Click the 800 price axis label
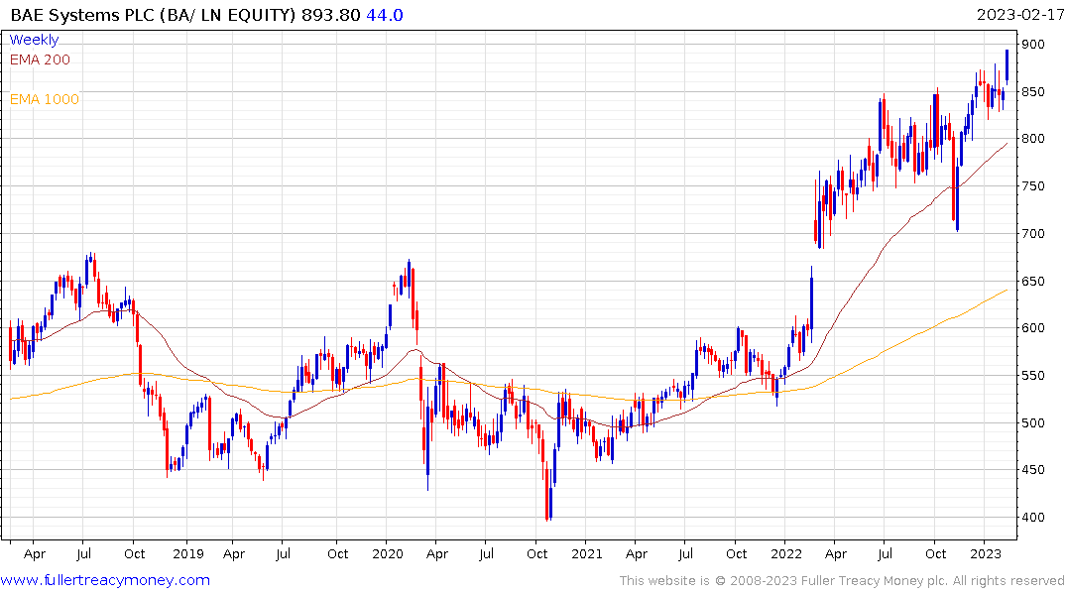The image size is (1066, 595). [x=1032, y=139]
